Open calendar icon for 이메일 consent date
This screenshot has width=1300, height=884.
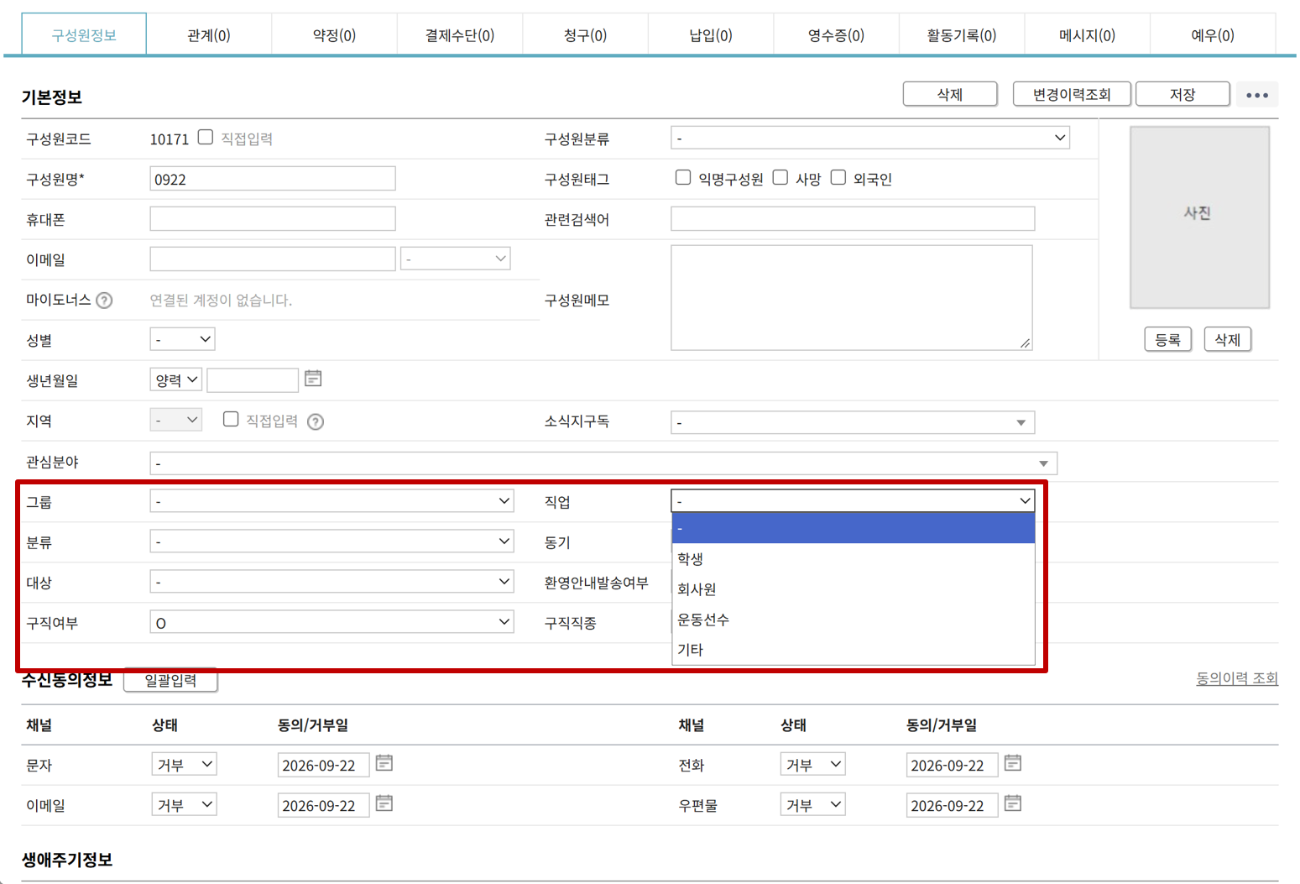384,803
